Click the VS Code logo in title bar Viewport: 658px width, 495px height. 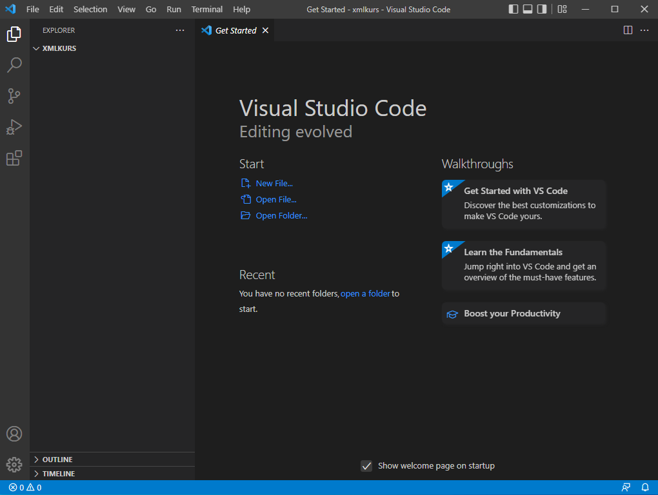click(10, 9)
